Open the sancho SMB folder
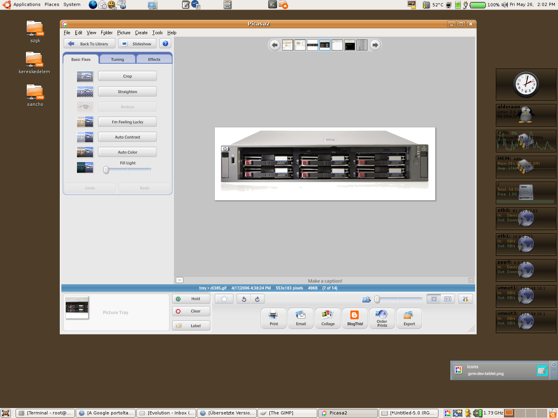The width and height of the screenshot is (558, 418). [x=35, y=96]
